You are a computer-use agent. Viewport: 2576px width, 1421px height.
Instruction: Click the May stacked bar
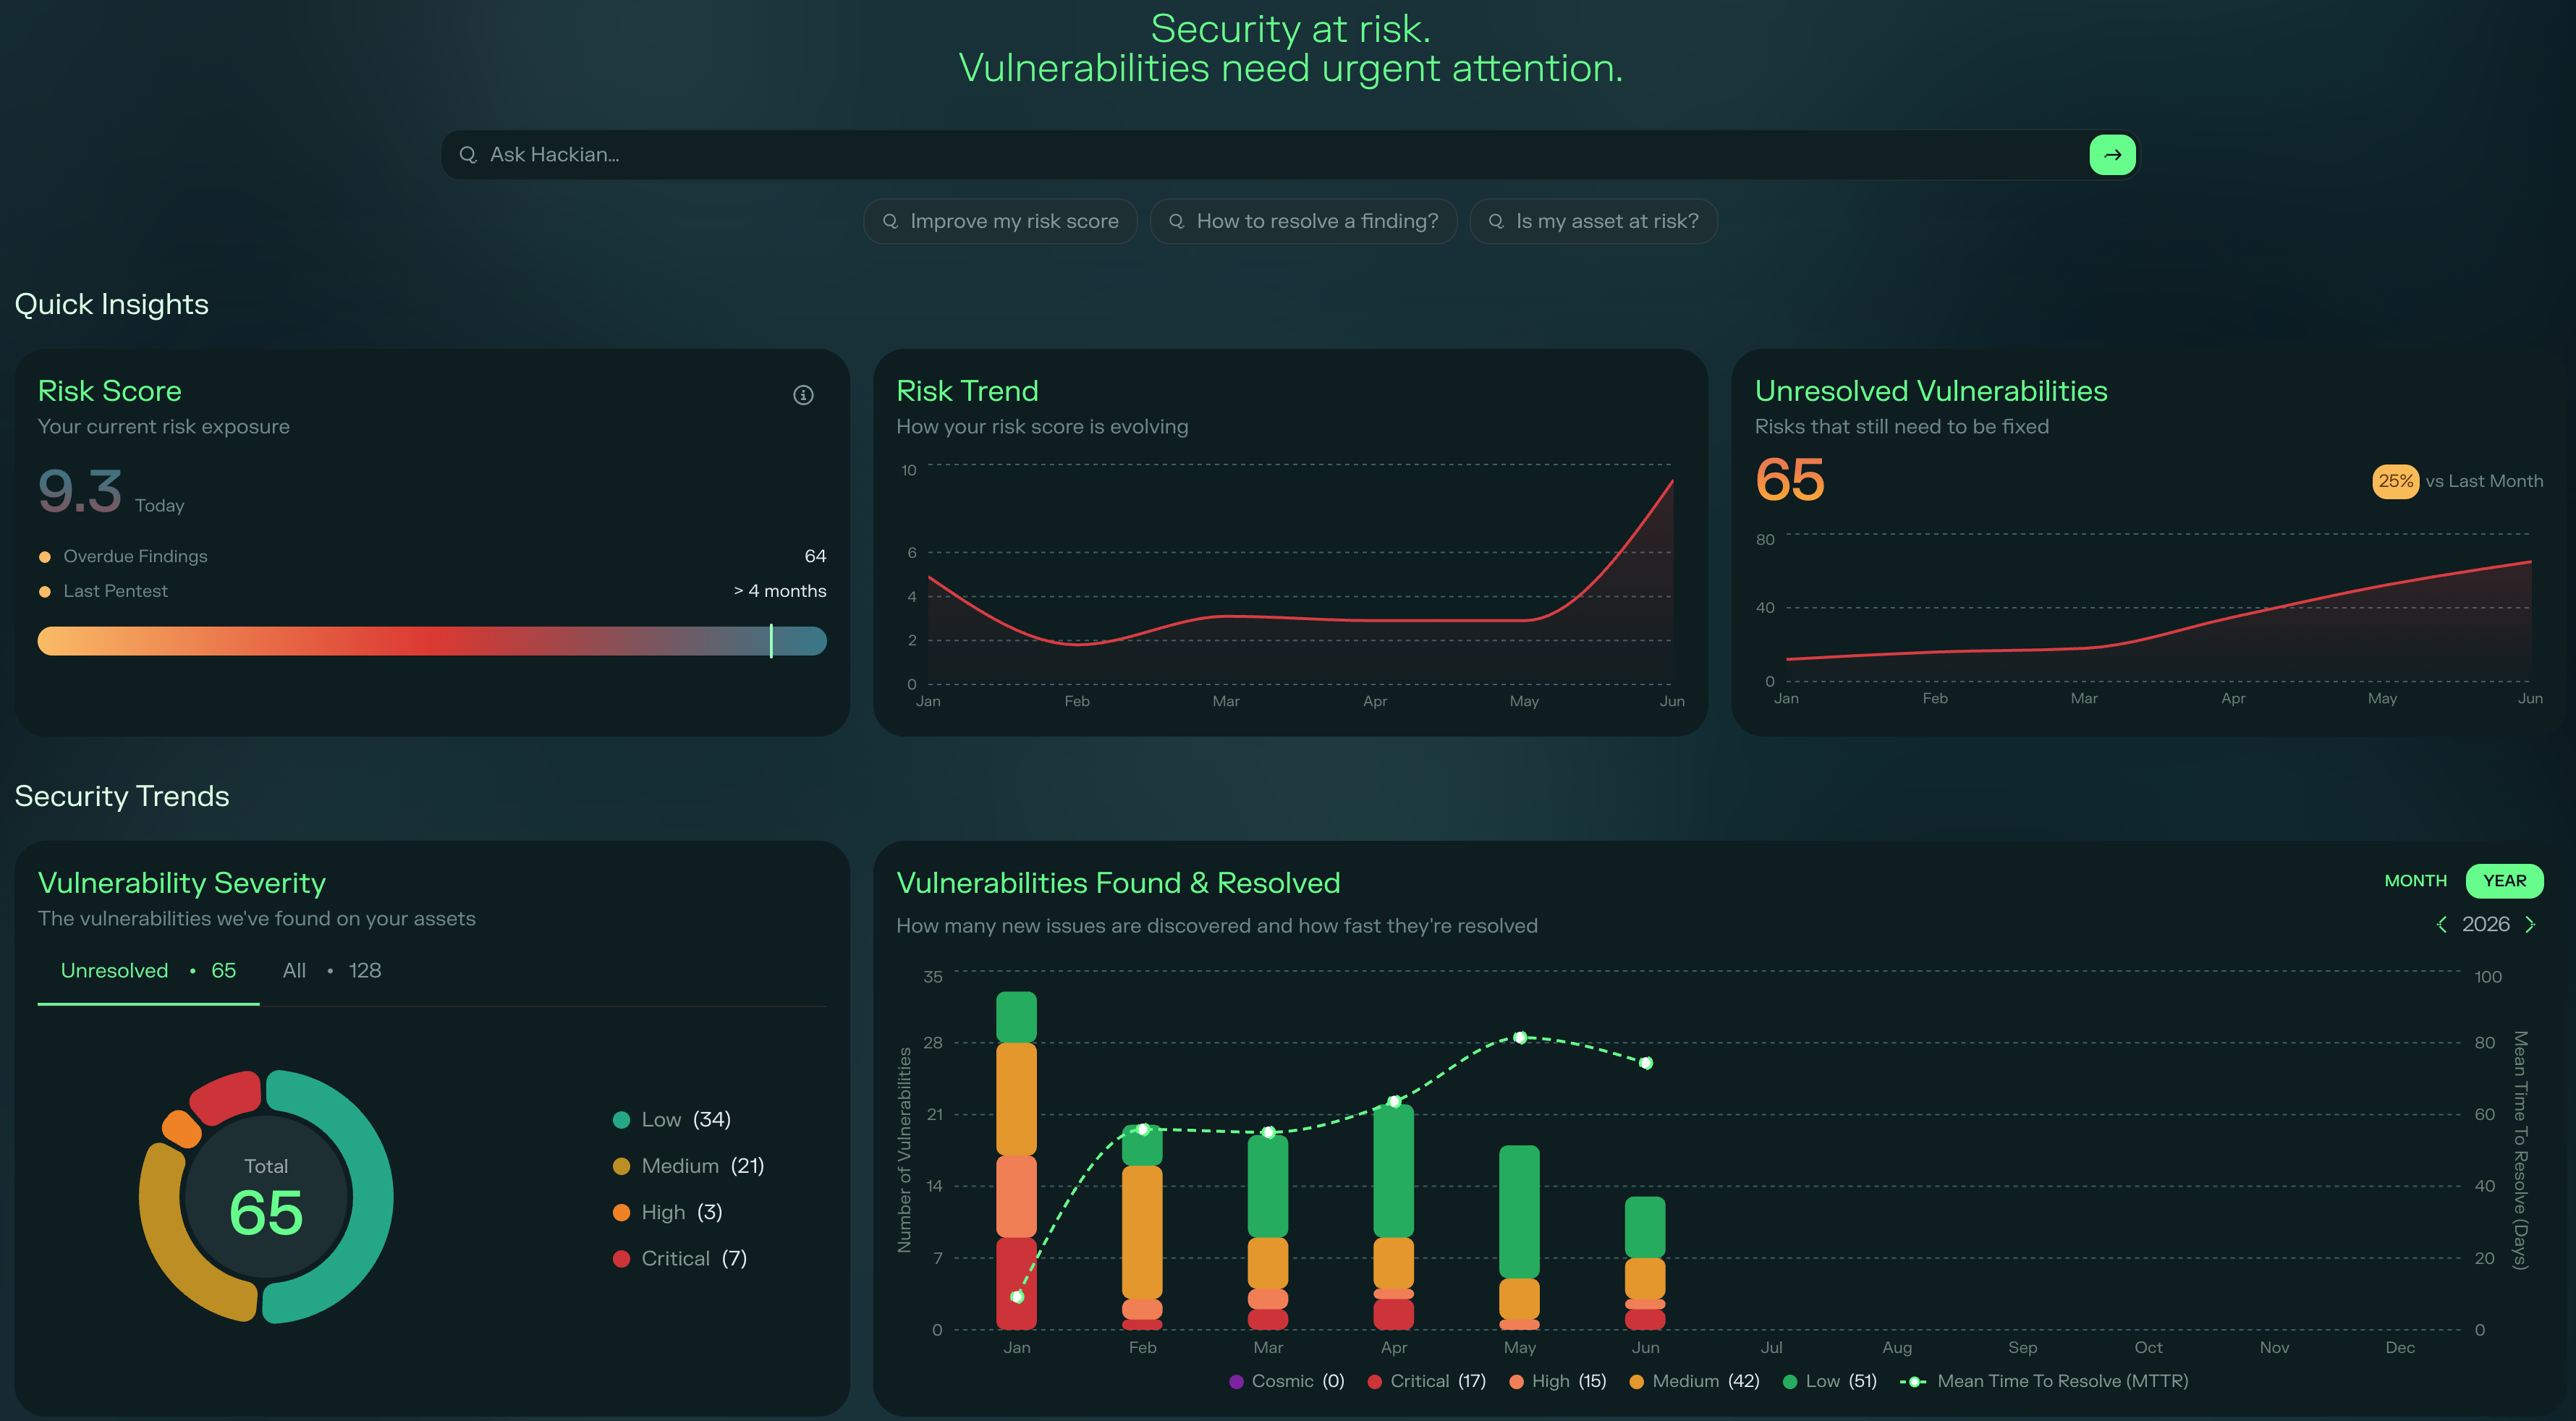pos(1519,1237)
